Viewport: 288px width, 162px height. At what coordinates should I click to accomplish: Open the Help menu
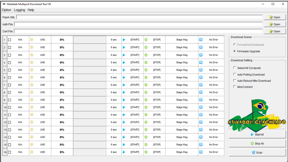coord(31,10)
